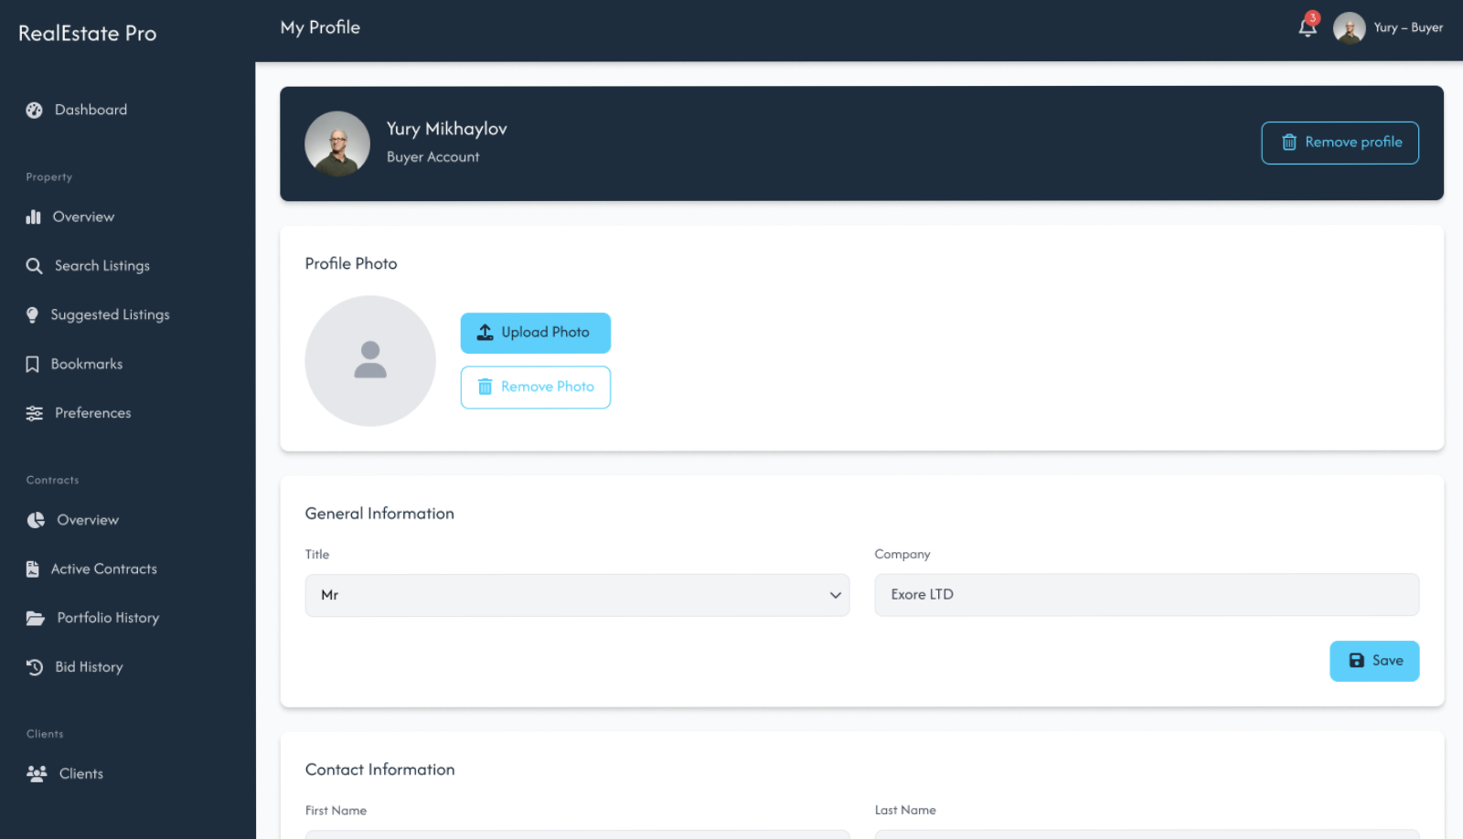The image size is (1463, 839).
Task: Open Property Overview in the sidebar
Action: [x=83, y=217]
